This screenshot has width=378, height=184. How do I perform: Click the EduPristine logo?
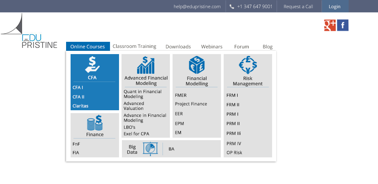[x=29, y=31]
